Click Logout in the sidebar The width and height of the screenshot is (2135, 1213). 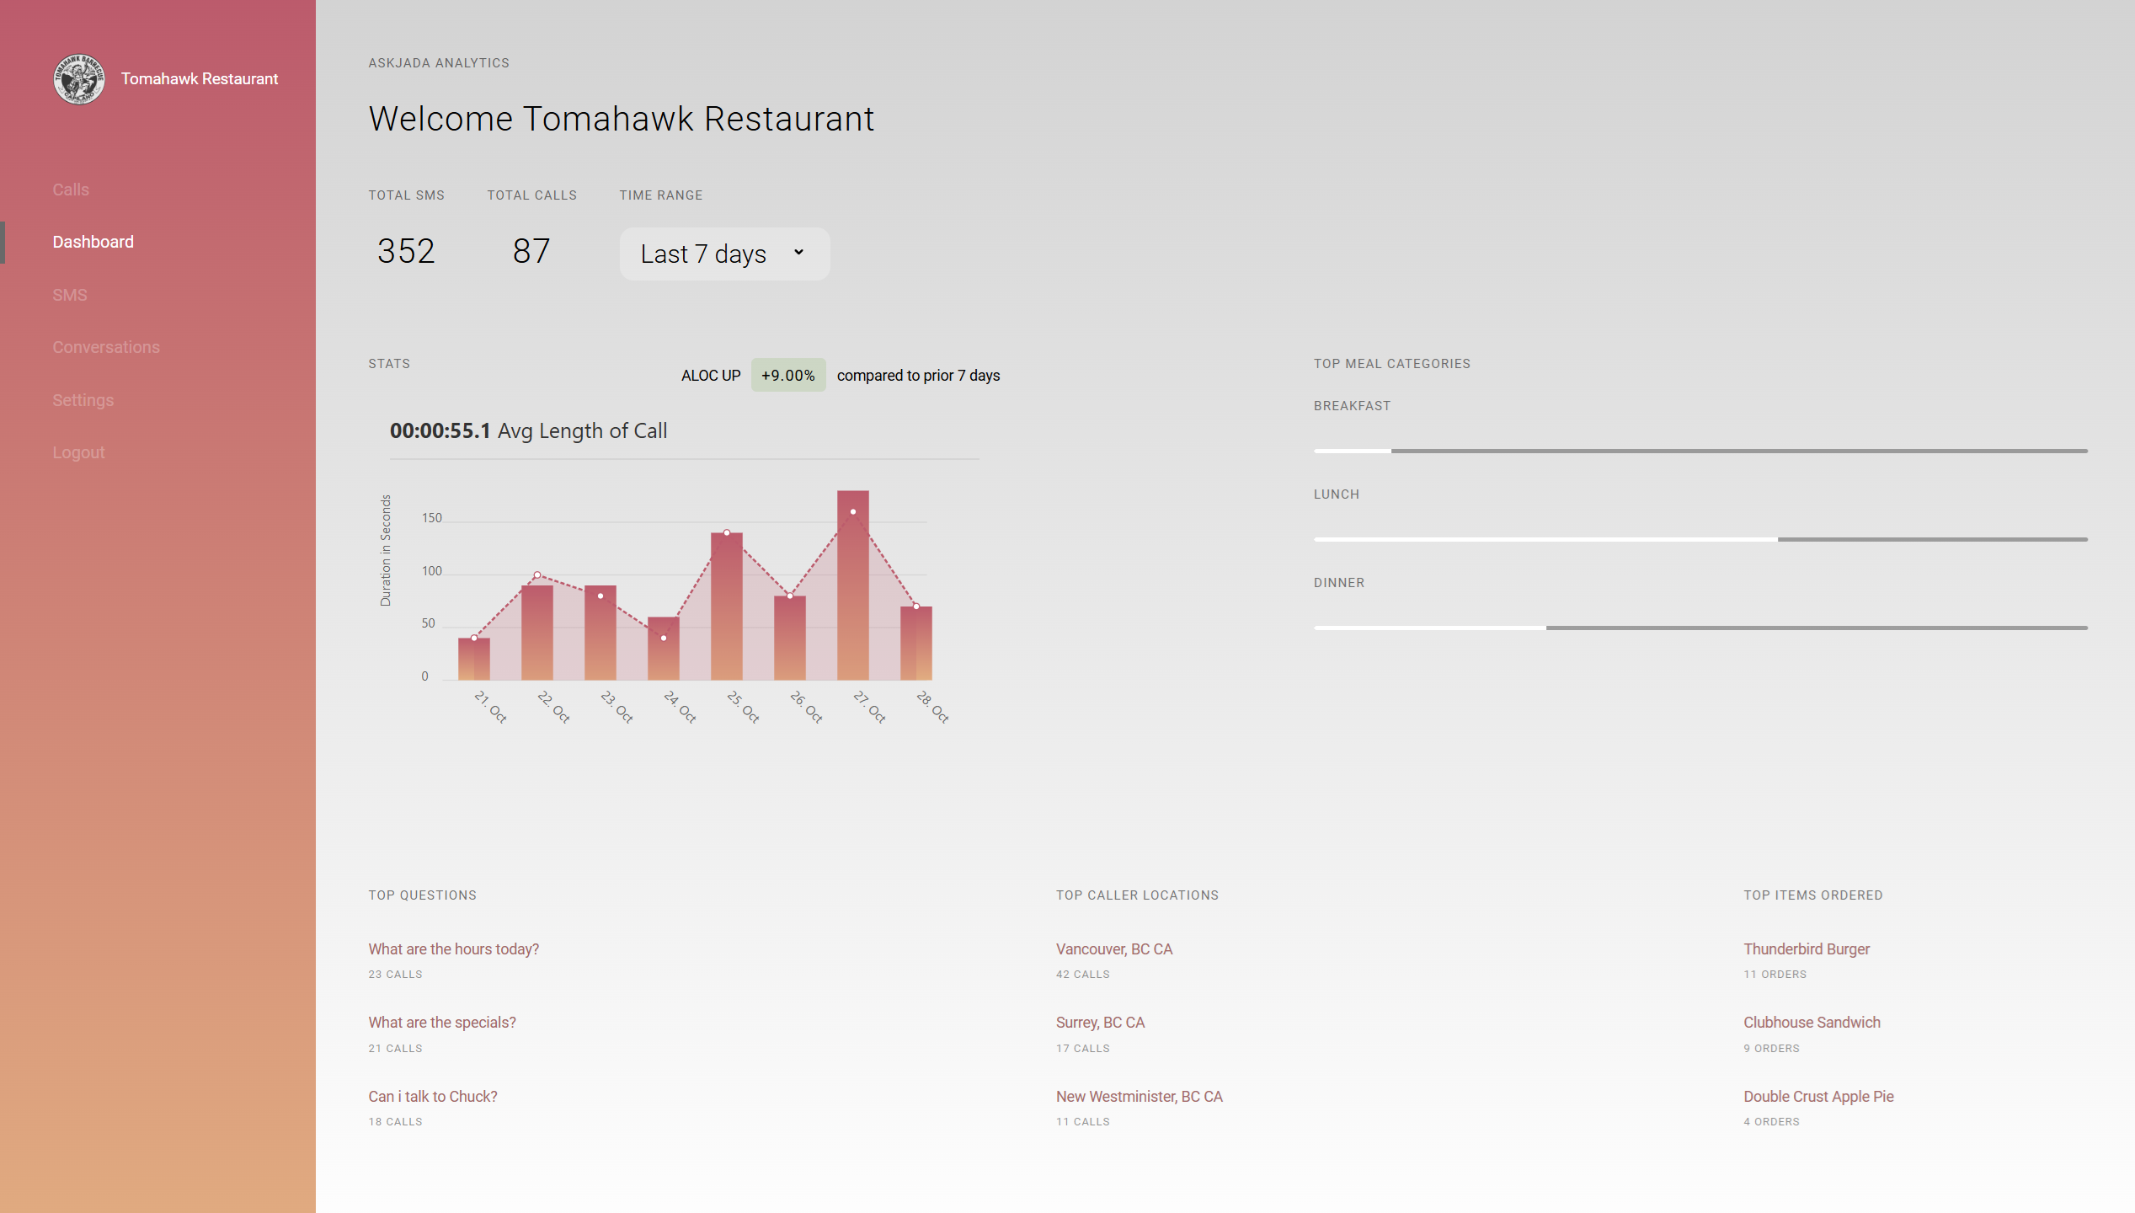click(x=78, y=452)
